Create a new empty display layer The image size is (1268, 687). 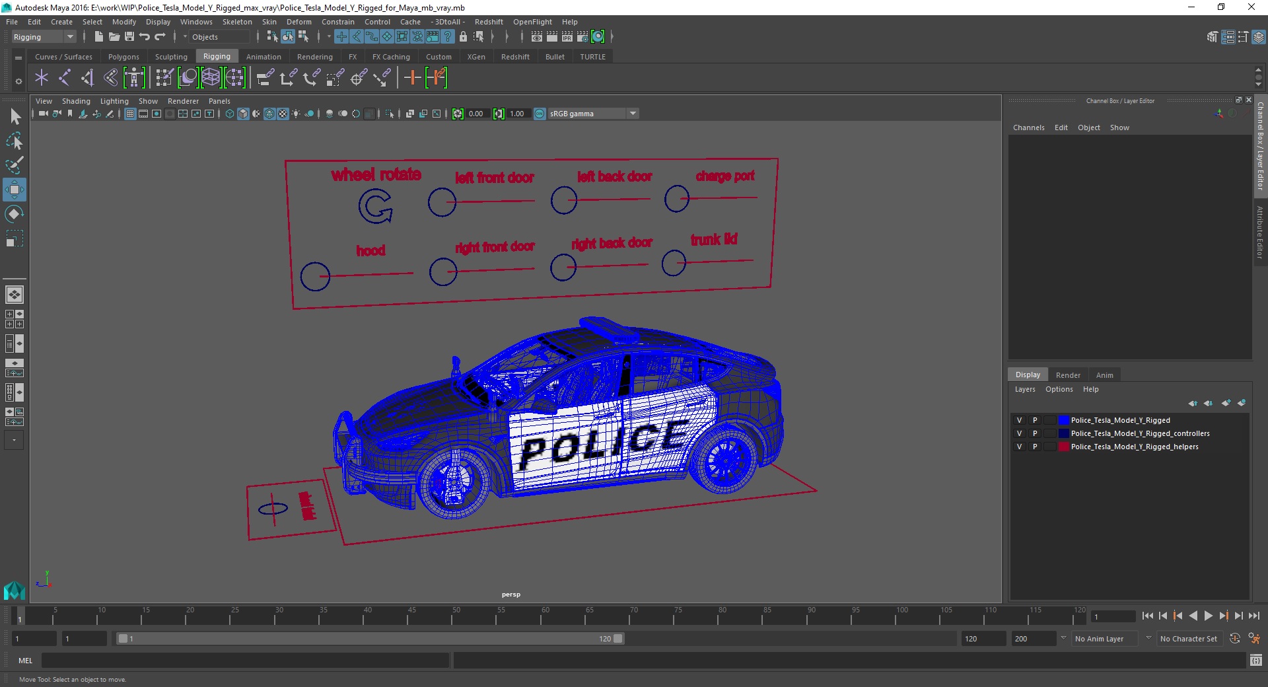(x=1226, y=403)
